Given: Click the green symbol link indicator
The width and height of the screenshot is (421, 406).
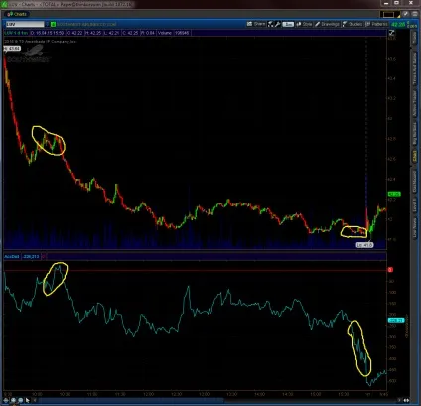Looking at the screenshot, I should tap(53, 24).
